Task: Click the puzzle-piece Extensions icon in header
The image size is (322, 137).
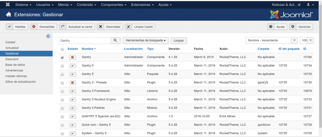Action: (8, 15)
